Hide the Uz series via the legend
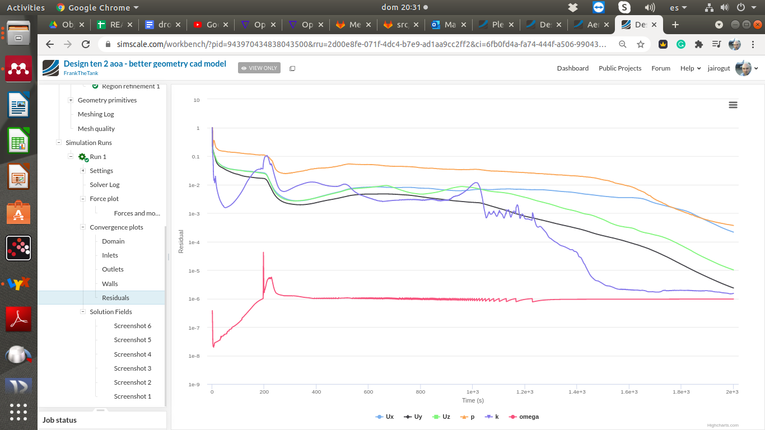765x430 pixels. [x=441, y=417]
